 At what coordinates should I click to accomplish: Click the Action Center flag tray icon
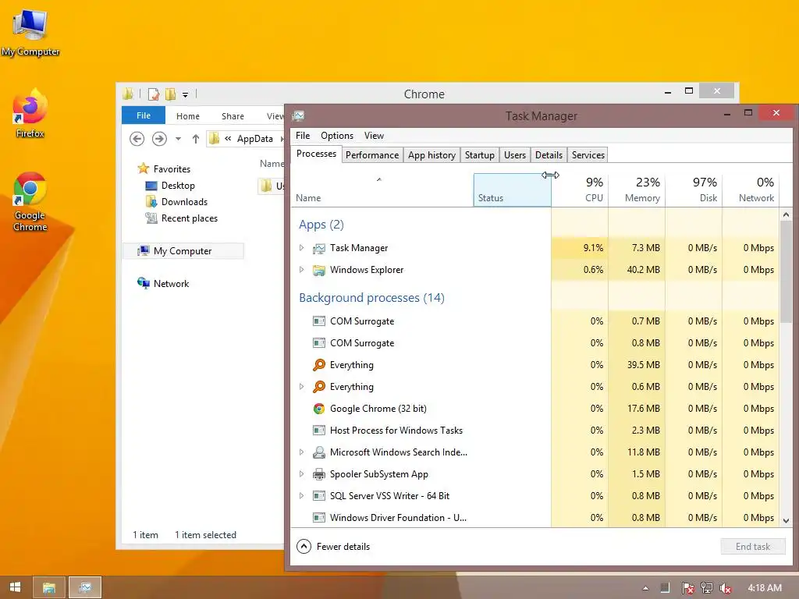pyautogui.click(x=687, y=588)
